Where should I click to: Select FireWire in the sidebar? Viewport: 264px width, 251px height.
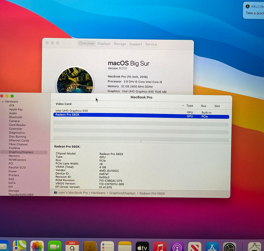pos(14,148)
